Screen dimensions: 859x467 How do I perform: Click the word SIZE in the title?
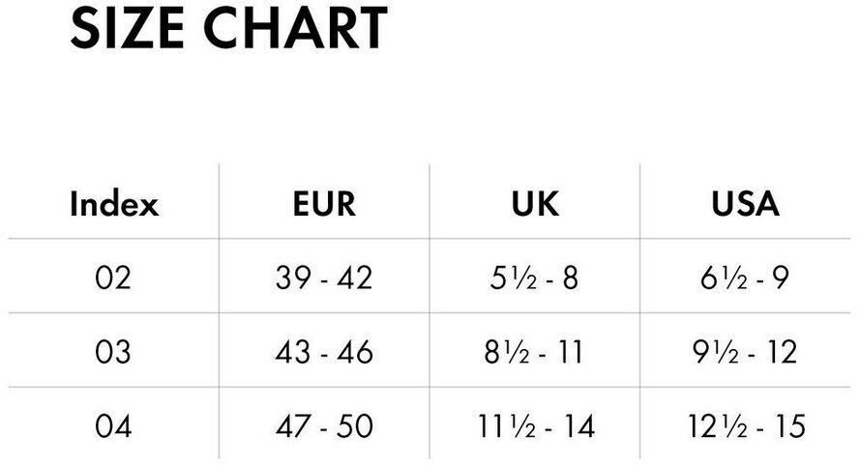point(127,27)
